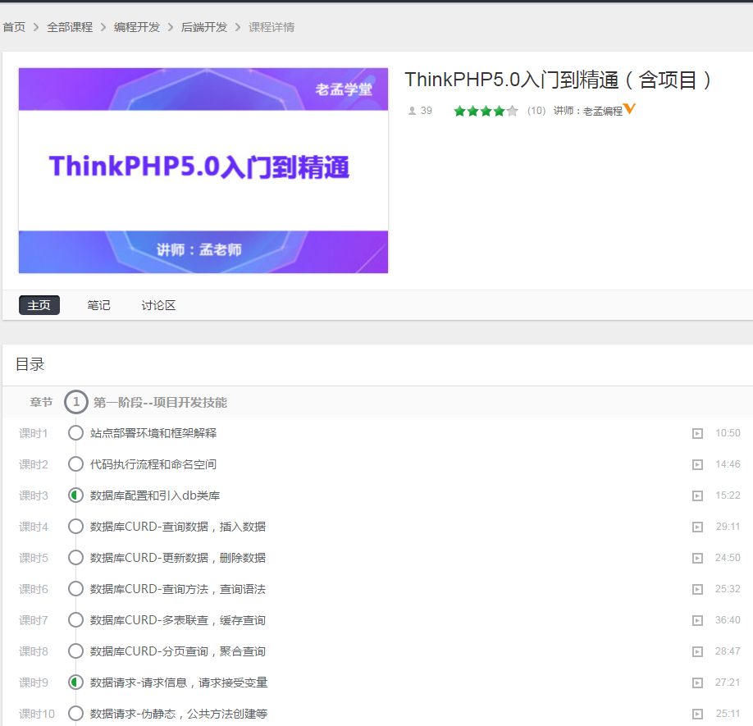This screenshot has height=726, width=753.
Task: Click 课程详情 breadcrumb item
Action: (272, 27)
